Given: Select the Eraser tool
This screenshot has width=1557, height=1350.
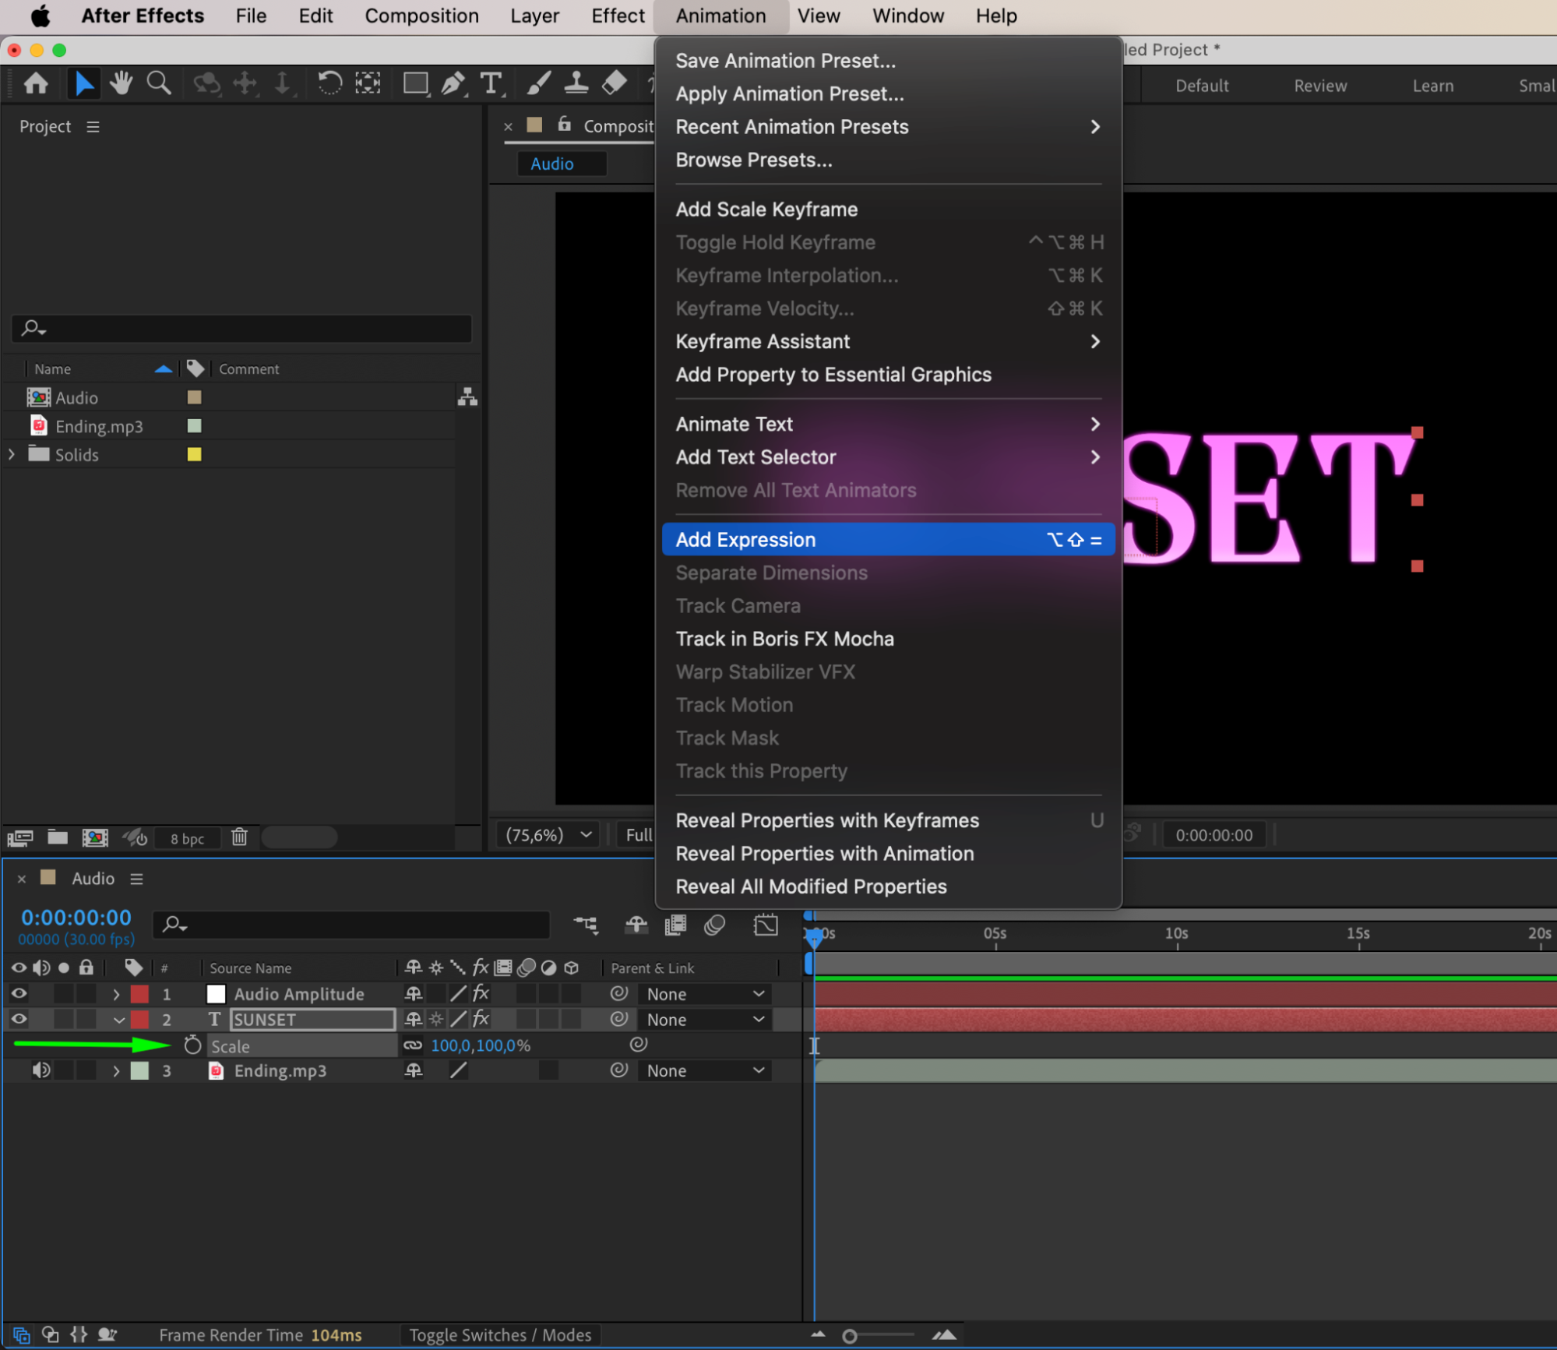Looking at the screenshot, I should tap(615, 83).
